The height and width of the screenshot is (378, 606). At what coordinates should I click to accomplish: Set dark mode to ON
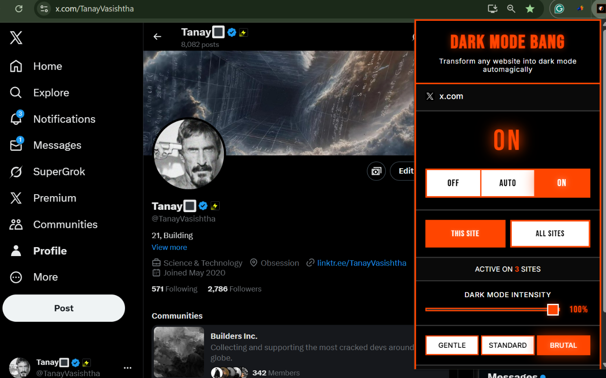pos(562,183)
